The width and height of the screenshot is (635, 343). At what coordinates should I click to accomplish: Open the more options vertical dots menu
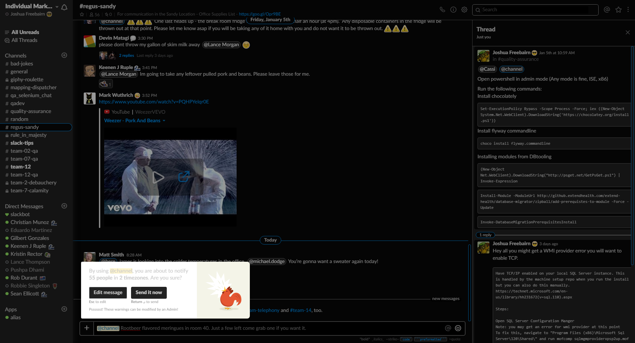pyautogui.click(x=628, y=10)
